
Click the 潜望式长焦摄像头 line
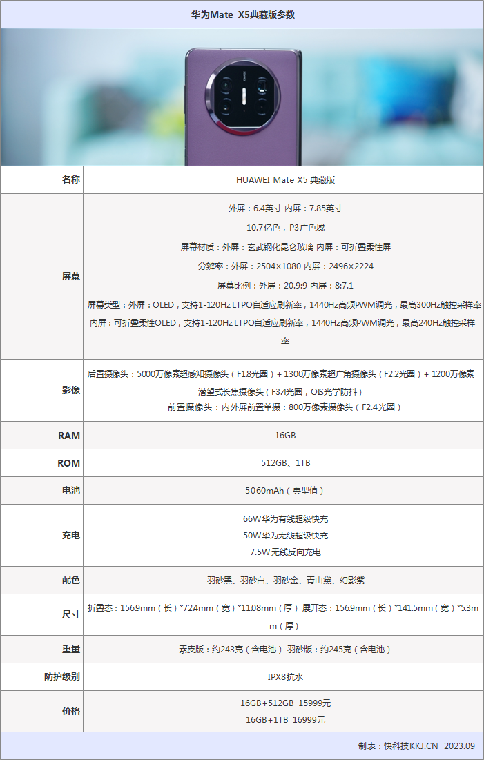point(280,391)
